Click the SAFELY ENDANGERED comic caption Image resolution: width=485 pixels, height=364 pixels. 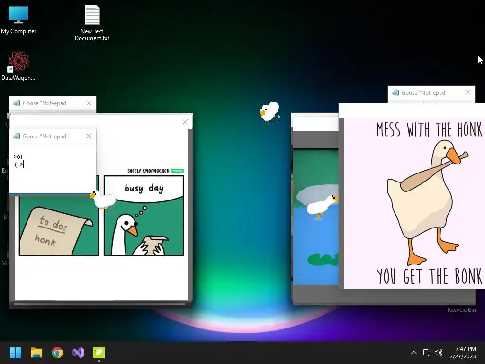148,171
